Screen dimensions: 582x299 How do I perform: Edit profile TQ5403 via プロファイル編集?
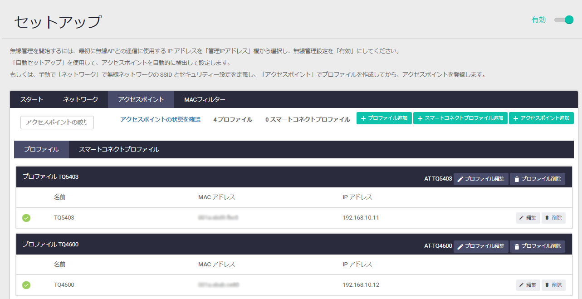481,179
